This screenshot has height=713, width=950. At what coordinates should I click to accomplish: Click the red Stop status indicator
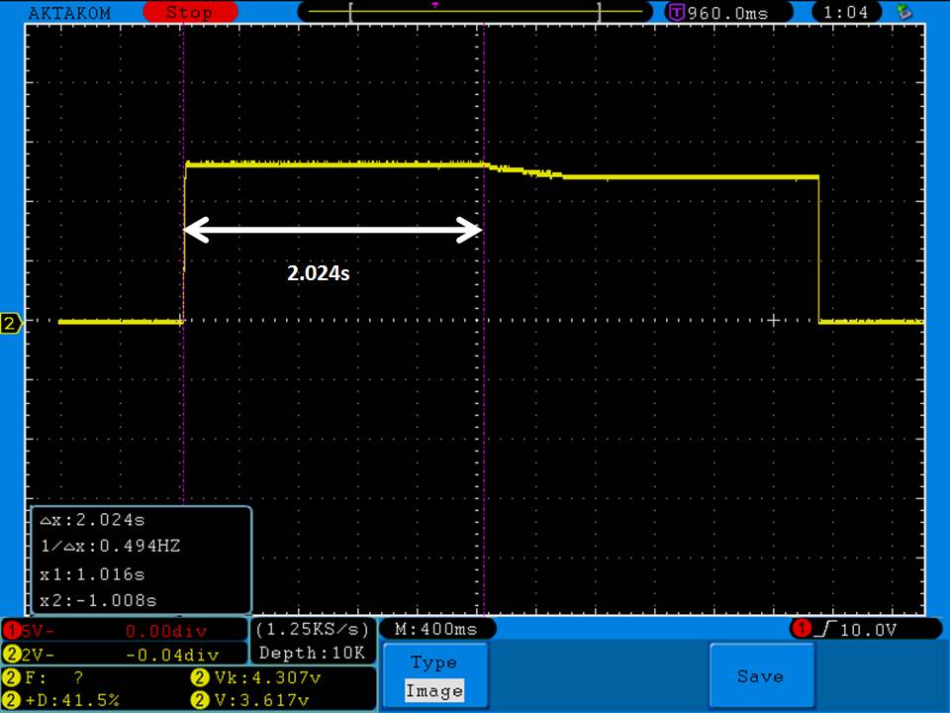pyautogui.click(x=188, y=13)
